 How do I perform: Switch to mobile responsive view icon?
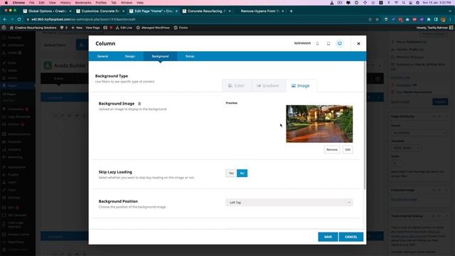pyautogui.click(x=318, y=43)
